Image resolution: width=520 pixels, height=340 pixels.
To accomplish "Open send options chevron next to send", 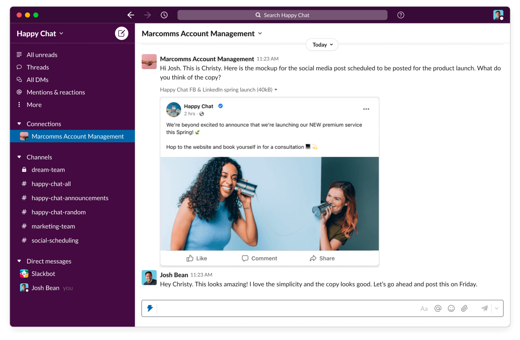I will pos(497,308).
